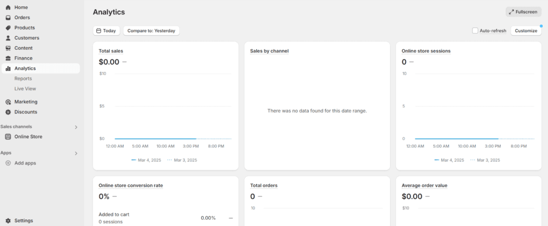The height and width of the screenshot is (226, 548).
Task: Open Orders via its inbox icon
Action: [8, 18]
